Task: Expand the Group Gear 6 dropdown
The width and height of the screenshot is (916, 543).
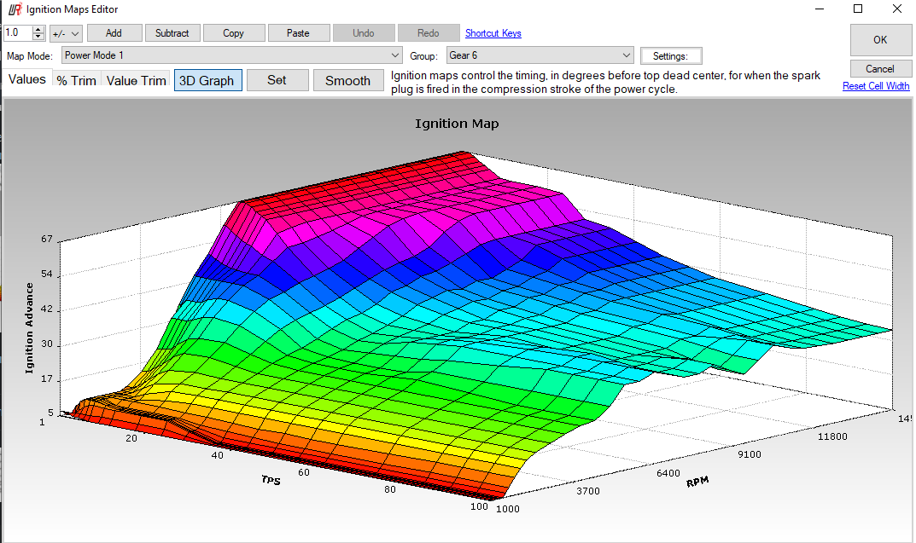Action: tap(627, 55)
